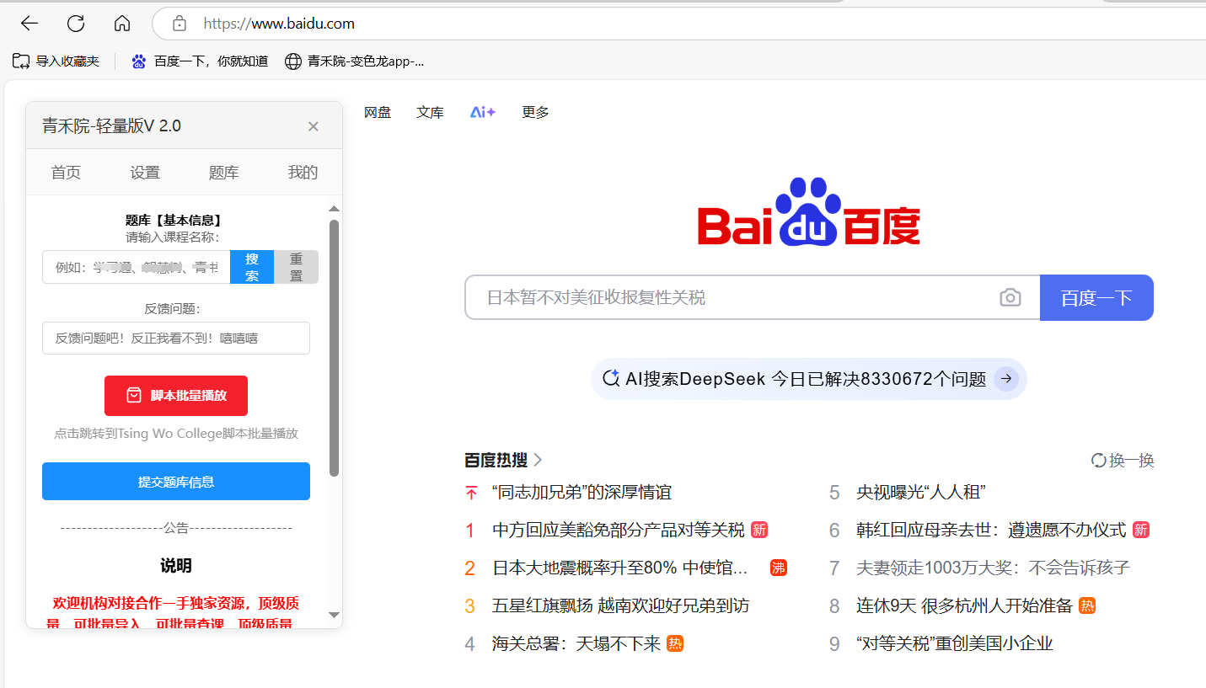Screen dimensions: 1206x688
Task: Click the 公告 divider label
Action: (x=176, y=528)
